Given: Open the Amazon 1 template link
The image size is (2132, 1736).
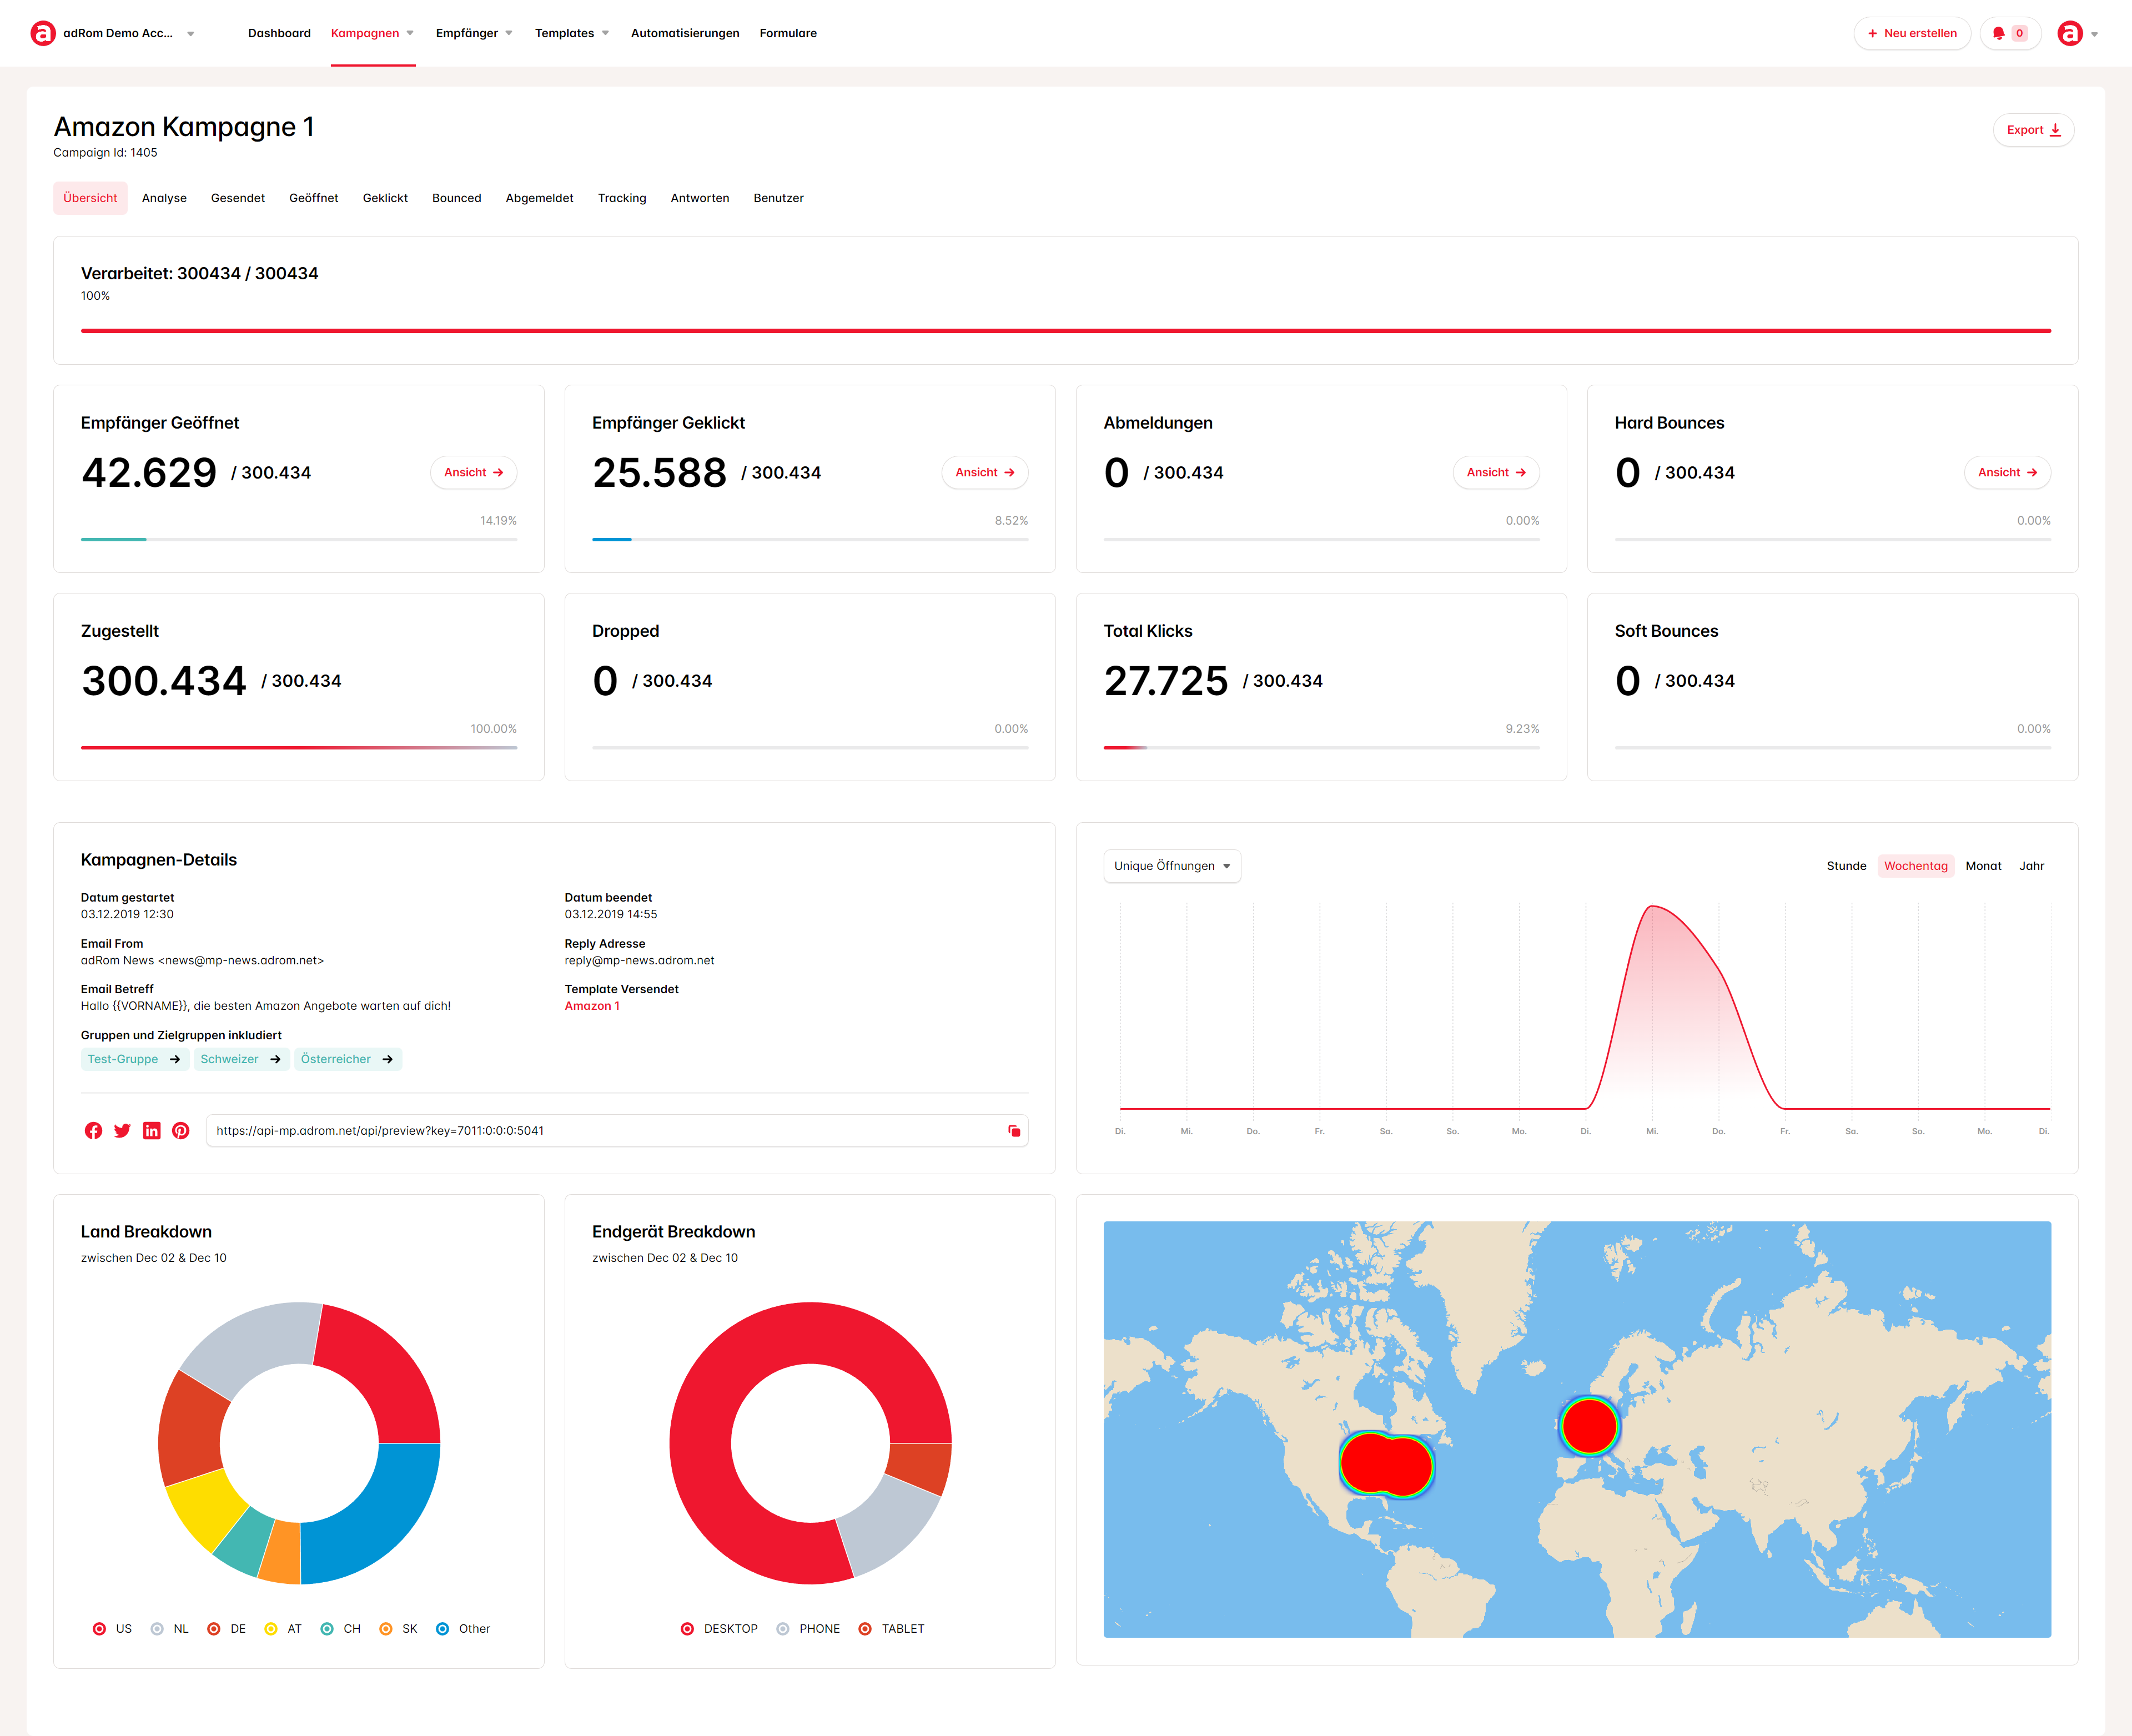Looking at the screenshot, I should point(592,1006).
